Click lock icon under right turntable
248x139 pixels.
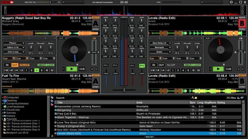224,64
